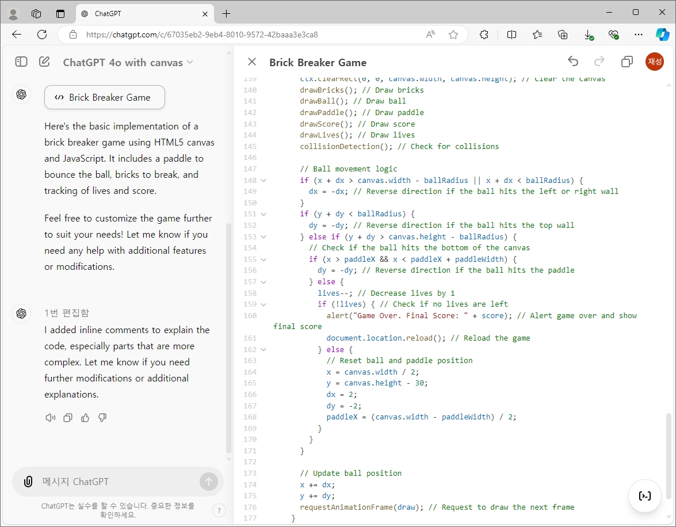Viewport: 676px width, 527px height.
Task: Add this page to favorites star
Action: point(453,35)
